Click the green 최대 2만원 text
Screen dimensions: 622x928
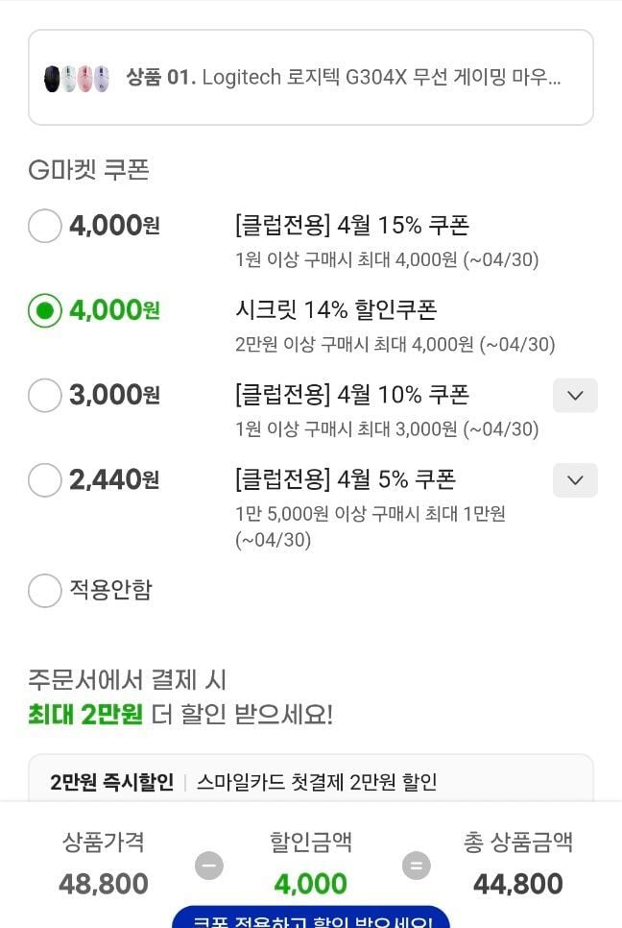coord(85,715)
